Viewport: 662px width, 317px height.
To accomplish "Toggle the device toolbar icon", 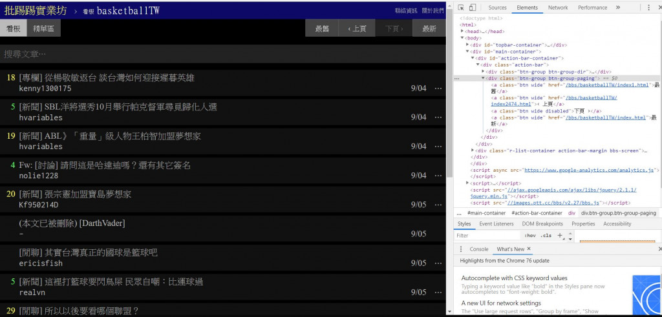I will [x=473, y=8].
